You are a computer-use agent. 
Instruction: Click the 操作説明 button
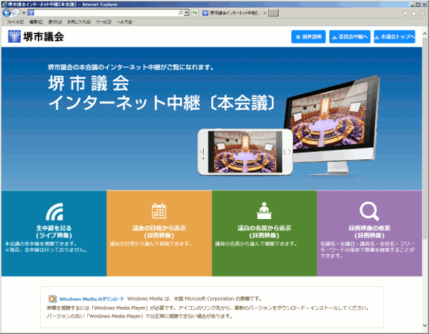tap(308, 36)
